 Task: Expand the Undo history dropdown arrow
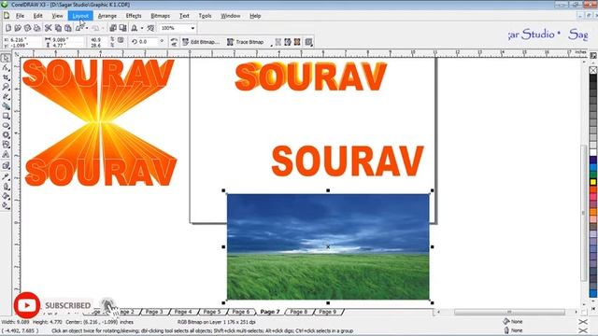tap(87, 28)
